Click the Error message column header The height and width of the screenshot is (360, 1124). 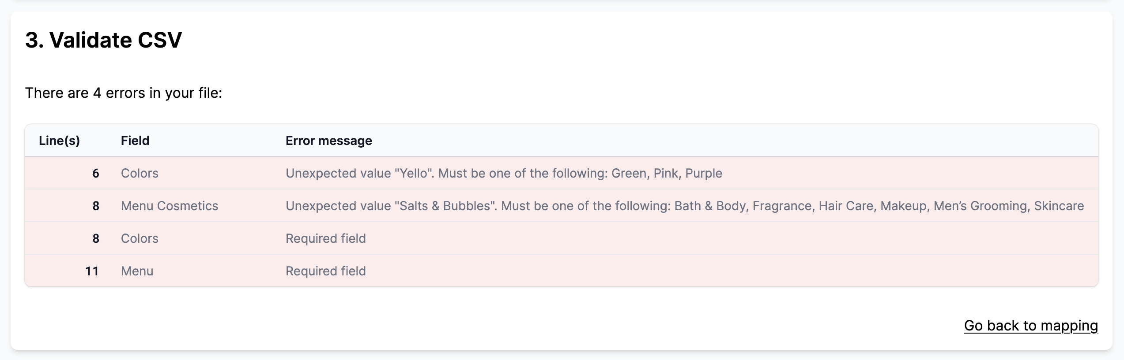tap(328, 141)
